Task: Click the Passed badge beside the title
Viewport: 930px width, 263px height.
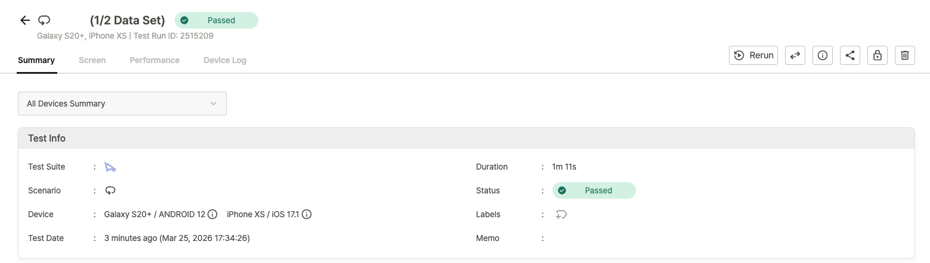Action: (217, 20)
